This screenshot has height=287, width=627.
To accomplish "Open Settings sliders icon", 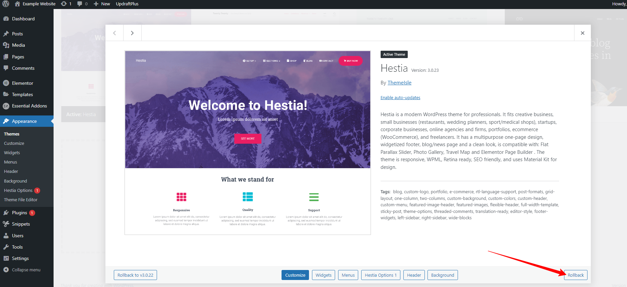I will 6,258.
